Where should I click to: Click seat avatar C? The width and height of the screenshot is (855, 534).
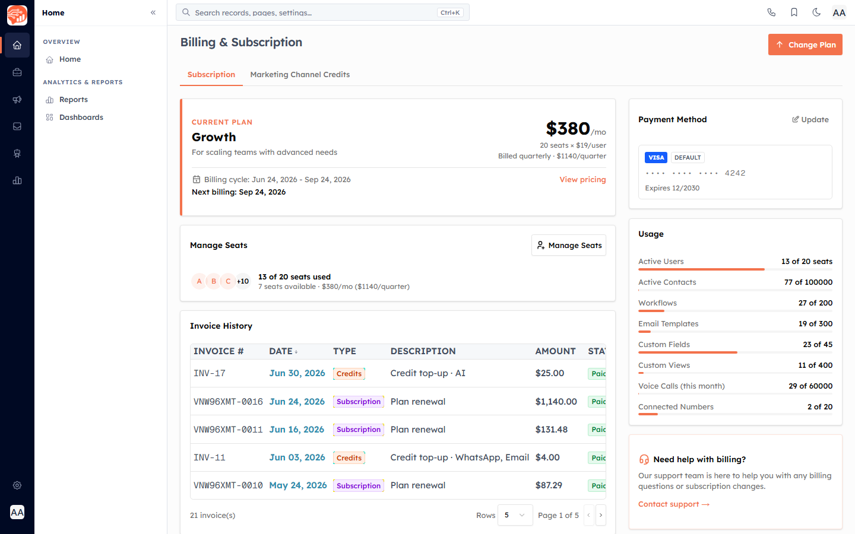click(228, 281)
